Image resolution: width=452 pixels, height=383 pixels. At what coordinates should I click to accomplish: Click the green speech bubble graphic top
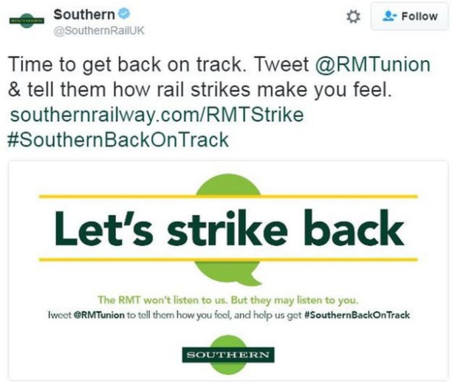pyautogui.click(x=229, y=184)
